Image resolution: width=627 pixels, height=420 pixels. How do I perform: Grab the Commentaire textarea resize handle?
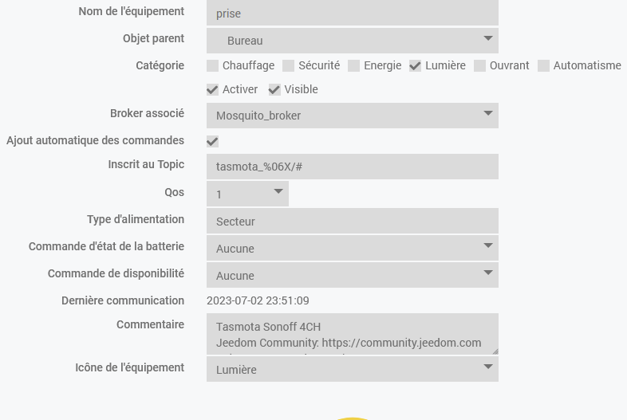point(494,350)
